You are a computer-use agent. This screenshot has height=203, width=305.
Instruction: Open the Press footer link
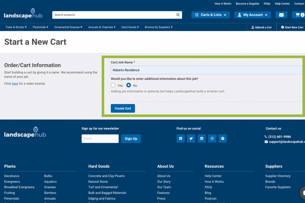click(161, 198)
